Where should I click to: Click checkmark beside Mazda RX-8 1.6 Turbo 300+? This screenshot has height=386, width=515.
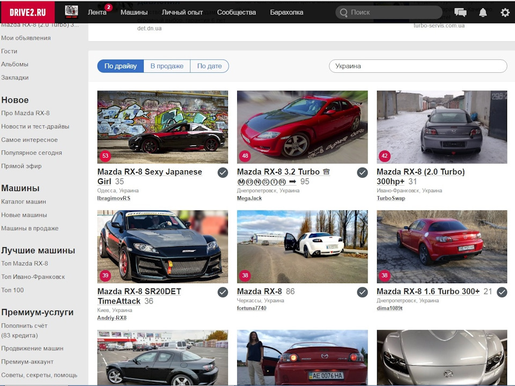(502, 292)
